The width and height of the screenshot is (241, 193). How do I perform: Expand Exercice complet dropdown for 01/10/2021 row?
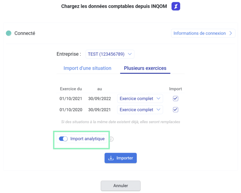pos(140,99)
